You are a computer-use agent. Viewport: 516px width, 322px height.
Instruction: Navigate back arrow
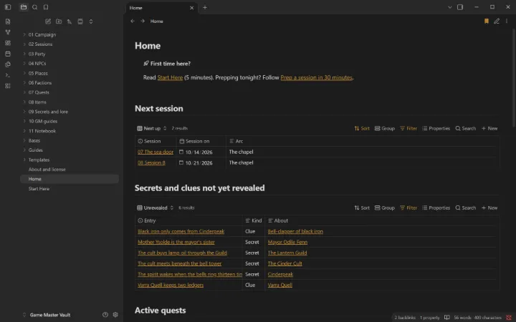133,21
